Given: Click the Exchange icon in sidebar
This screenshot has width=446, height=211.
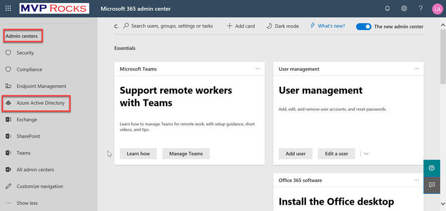Looking at the screenshot, I should click(8, 119).
